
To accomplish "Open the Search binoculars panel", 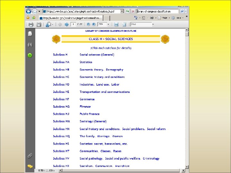I will (x=30, y=45).
